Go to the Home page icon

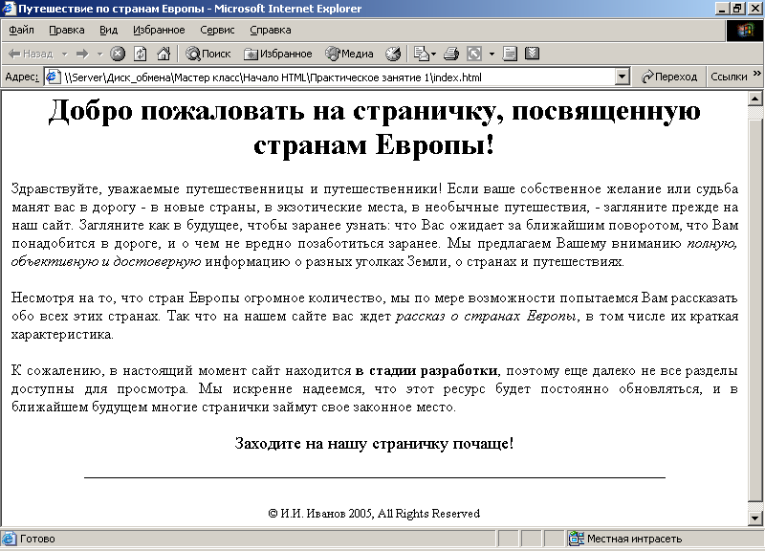point(164,54)
